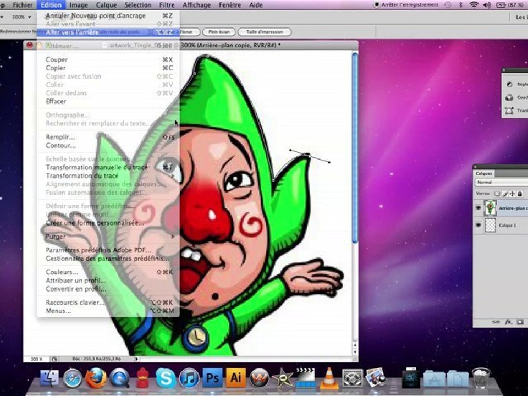Screen dimensions: 528x396
Task: Click the Wi-Fi icon in menu bar
Action: 474,5
